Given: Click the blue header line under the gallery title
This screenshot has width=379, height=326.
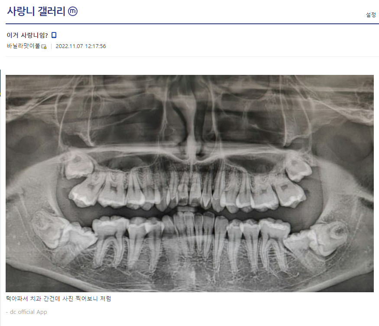Looking at the screenshot, I should (x=192, y=24).
